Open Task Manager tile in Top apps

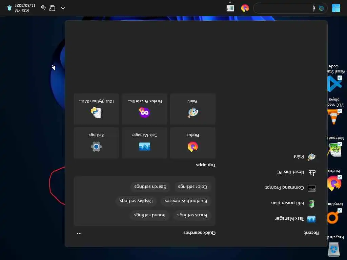(x=144, y=143)
